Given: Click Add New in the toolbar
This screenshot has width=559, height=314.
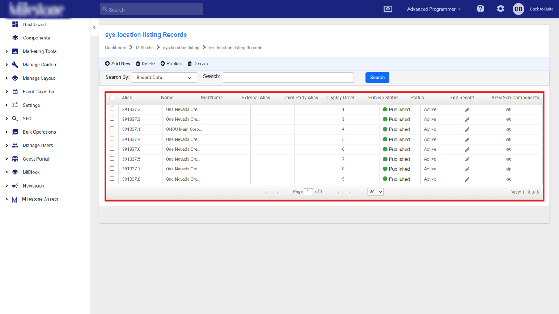Looking at the screenshot, I should pyautogui.click(x=118, y=63).
